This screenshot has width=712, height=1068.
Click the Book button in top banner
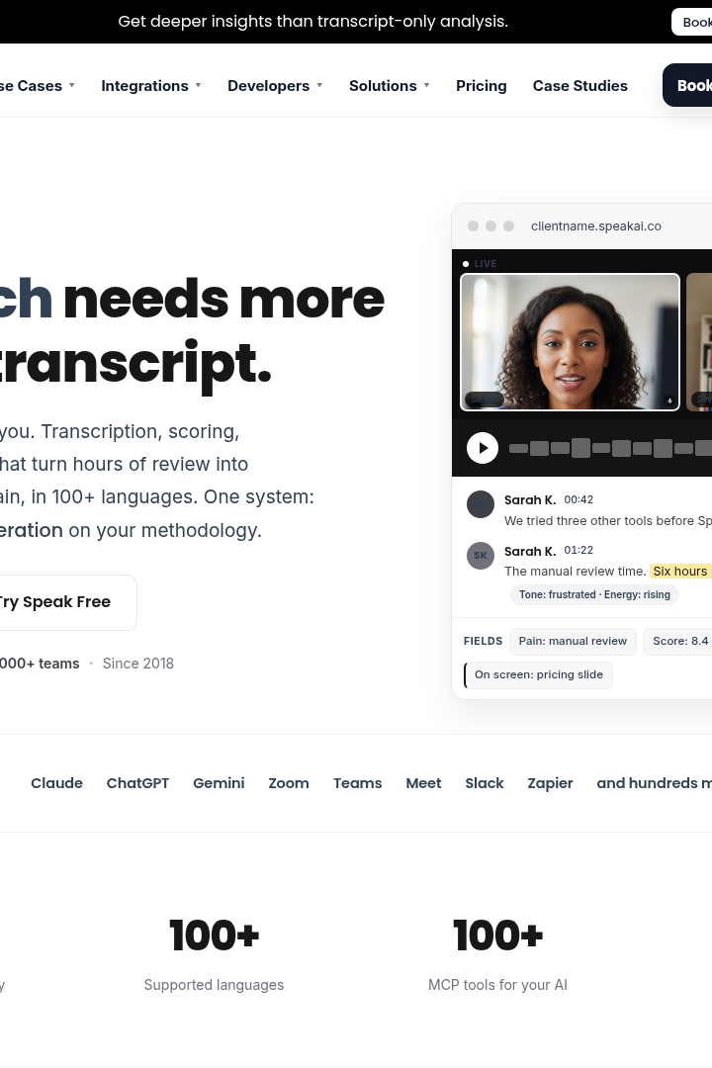(x=692, y=22)
